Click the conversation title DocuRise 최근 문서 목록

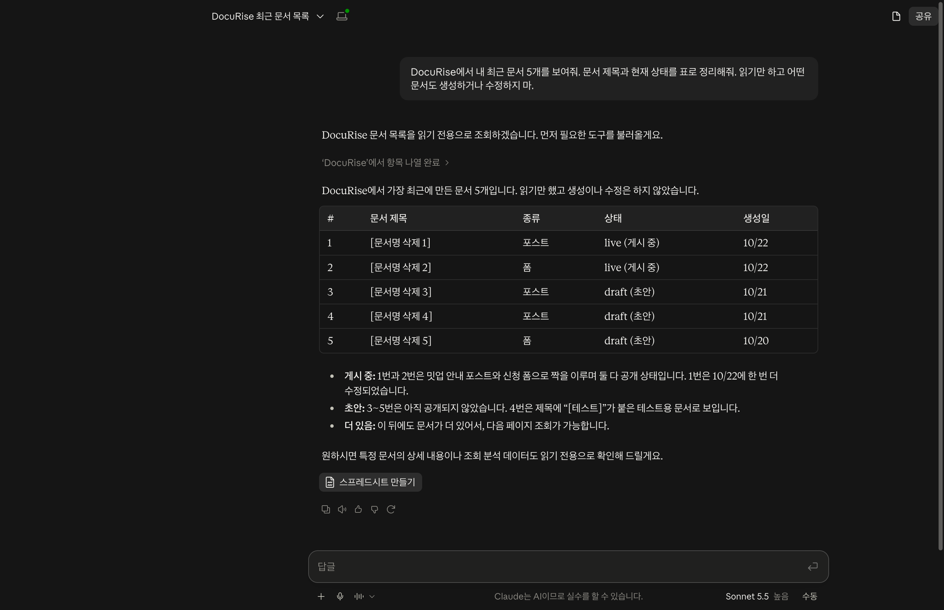tap(260, 16)
